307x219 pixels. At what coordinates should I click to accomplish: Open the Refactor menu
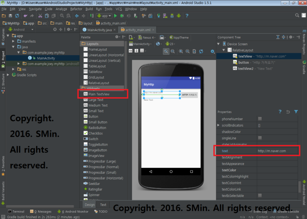pos(76,9)
